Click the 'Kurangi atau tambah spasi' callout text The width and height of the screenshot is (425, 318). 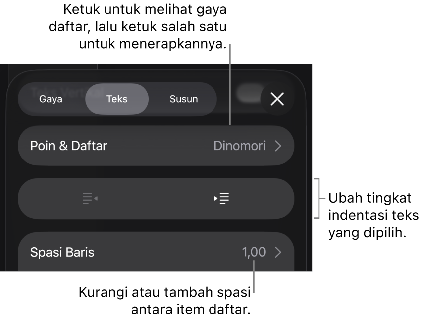(x=165, y=301)
